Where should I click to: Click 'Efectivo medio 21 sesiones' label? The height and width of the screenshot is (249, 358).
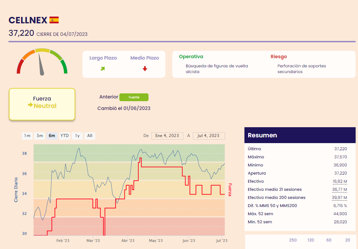click(x=275, y=189)
